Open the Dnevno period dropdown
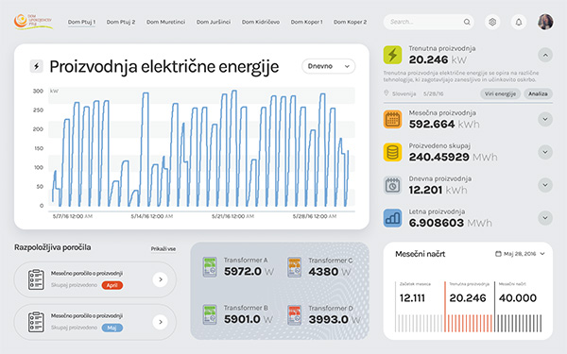Viewport: 567px width, 354px height. (x=328, y=66)
